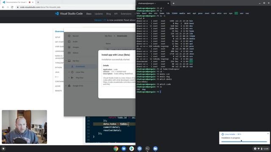Open the SETUP docs sidebar section
This screenshot has height=152, width=271.
(58, 37)
